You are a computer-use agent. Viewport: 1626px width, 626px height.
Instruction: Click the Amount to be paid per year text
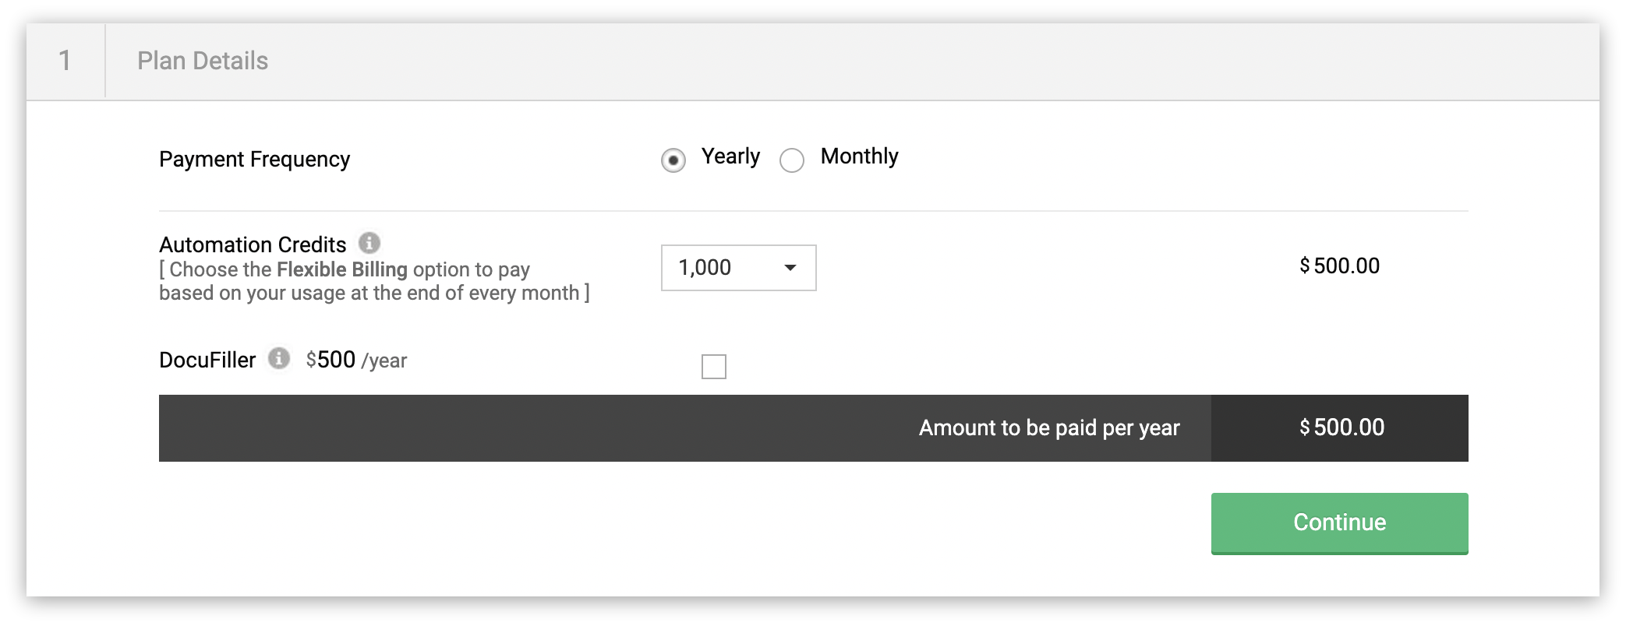click(1049, 427)
